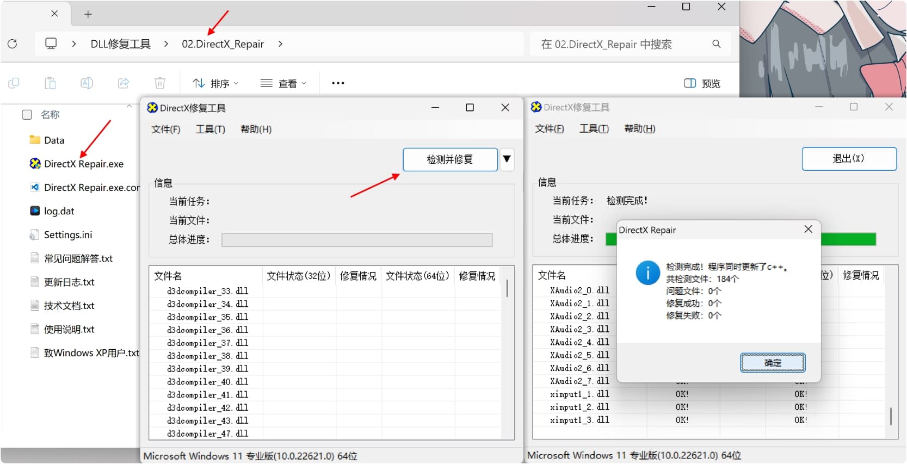Click the 更新日志.txt file icon
907x464 pixels.
tap(35, 282)
